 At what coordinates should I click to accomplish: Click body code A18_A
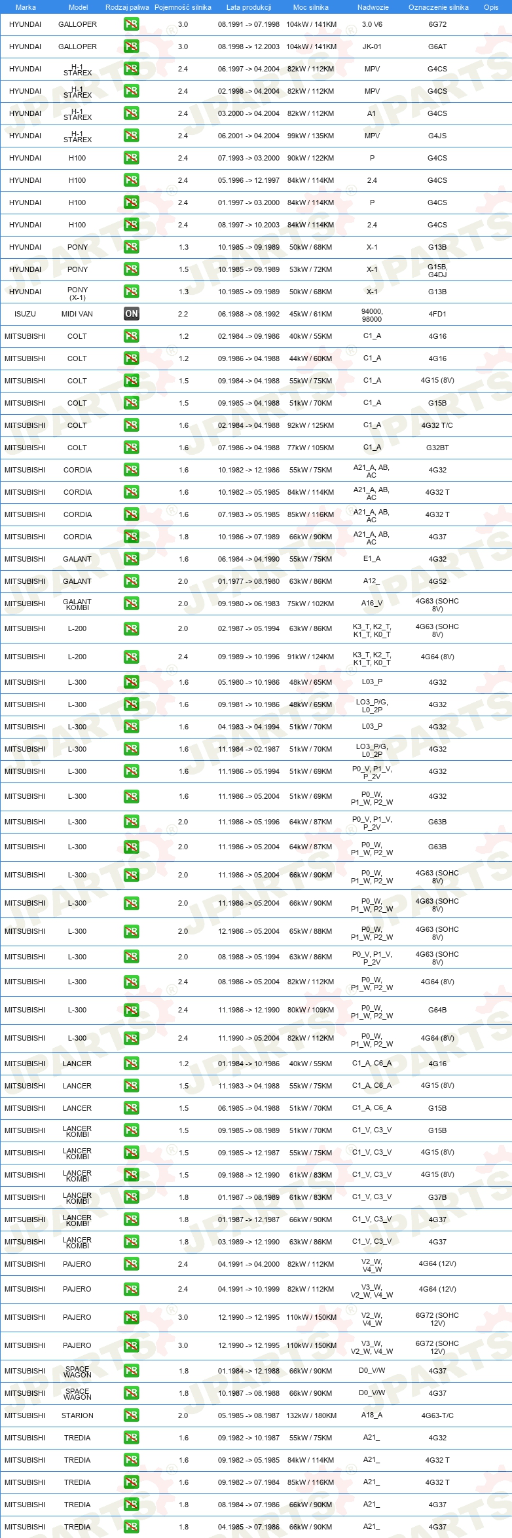click(x=372, y=1415)
